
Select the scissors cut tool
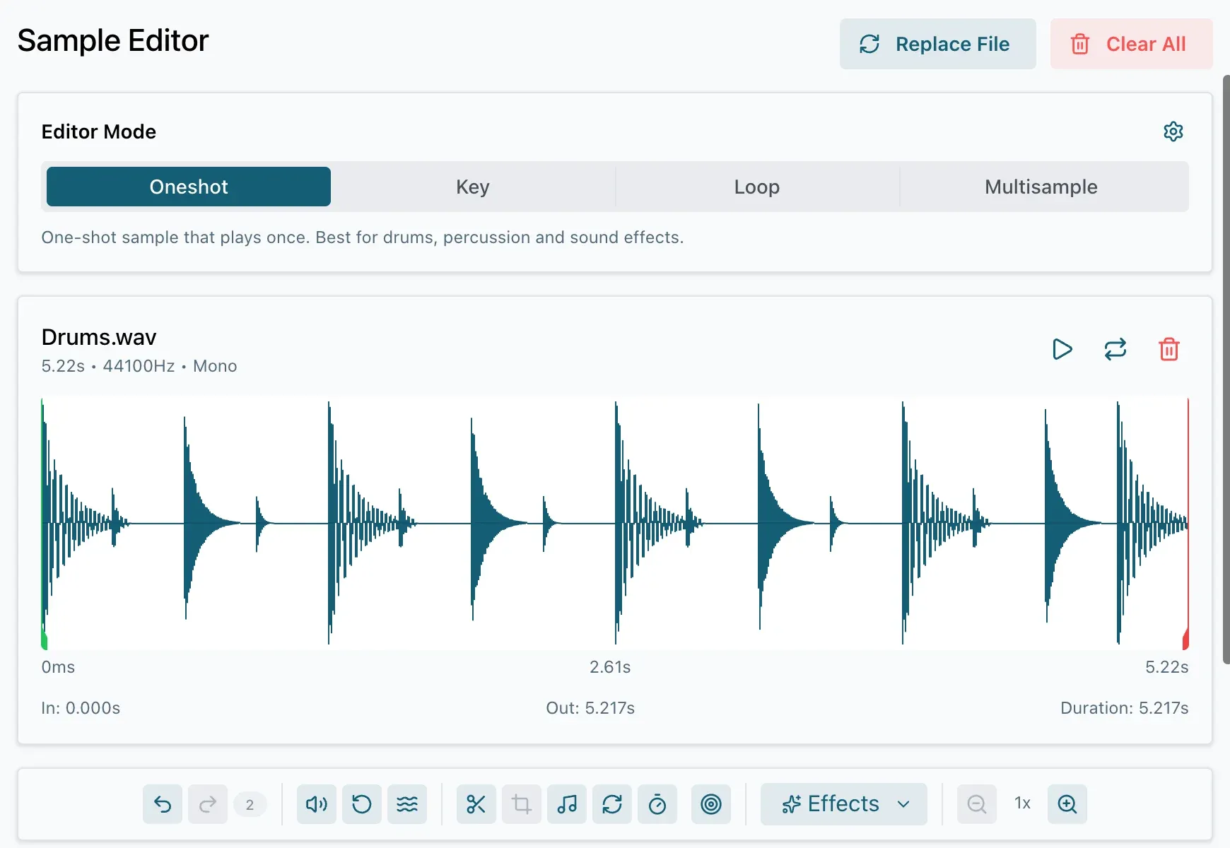click(476, 804)
